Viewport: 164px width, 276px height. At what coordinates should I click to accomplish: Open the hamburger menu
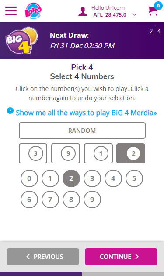coord(11,11)
